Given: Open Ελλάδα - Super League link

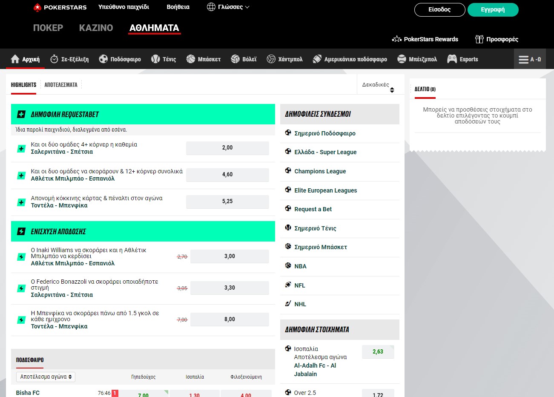Looking at the screenshot, I should coord(325,152).
